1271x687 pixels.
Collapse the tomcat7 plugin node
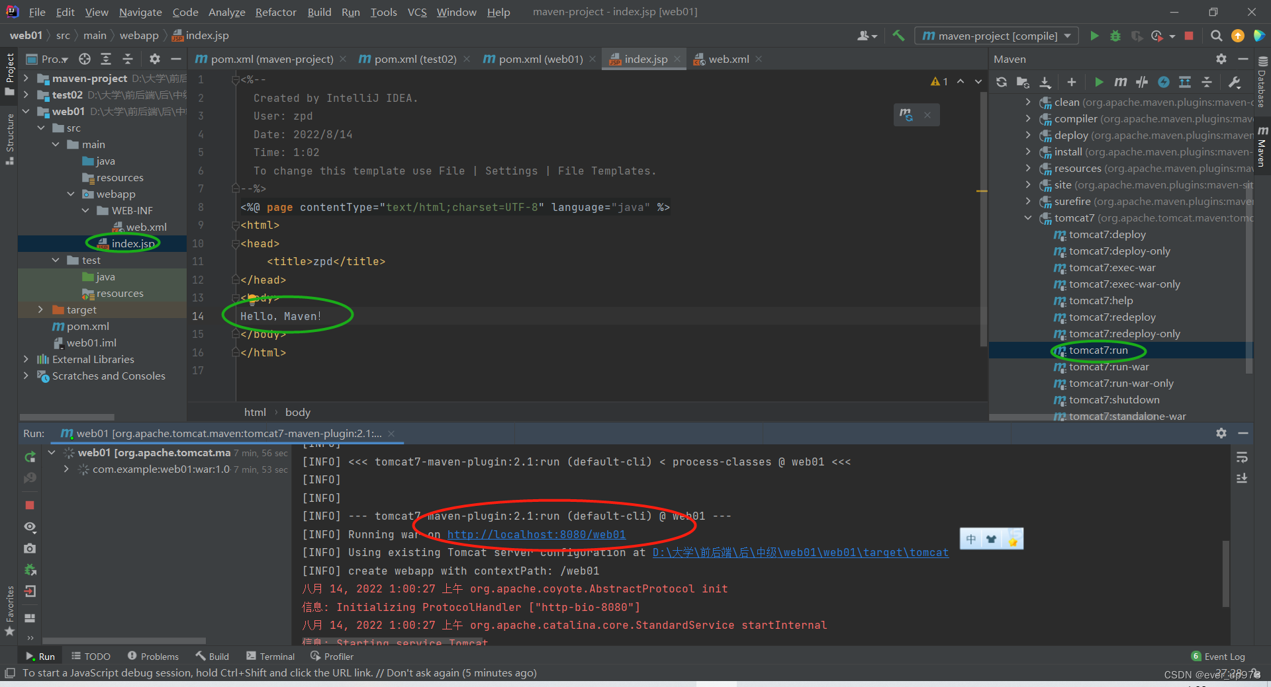(1028, 218)
